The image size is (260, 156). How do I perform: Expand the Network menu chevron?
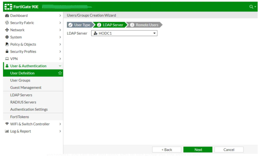click(60, 30)
